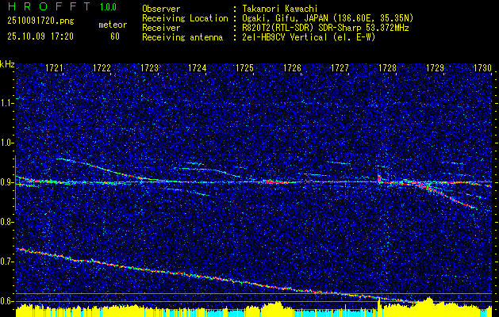Click time marker 1728

tap(388, 68)
